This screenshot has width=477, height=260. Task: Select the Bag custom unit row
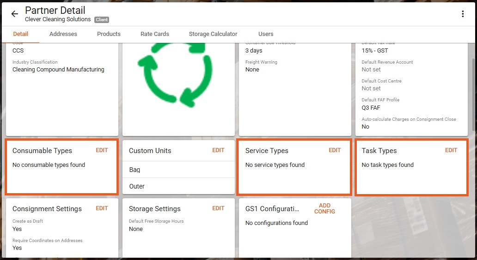point(178,170)
